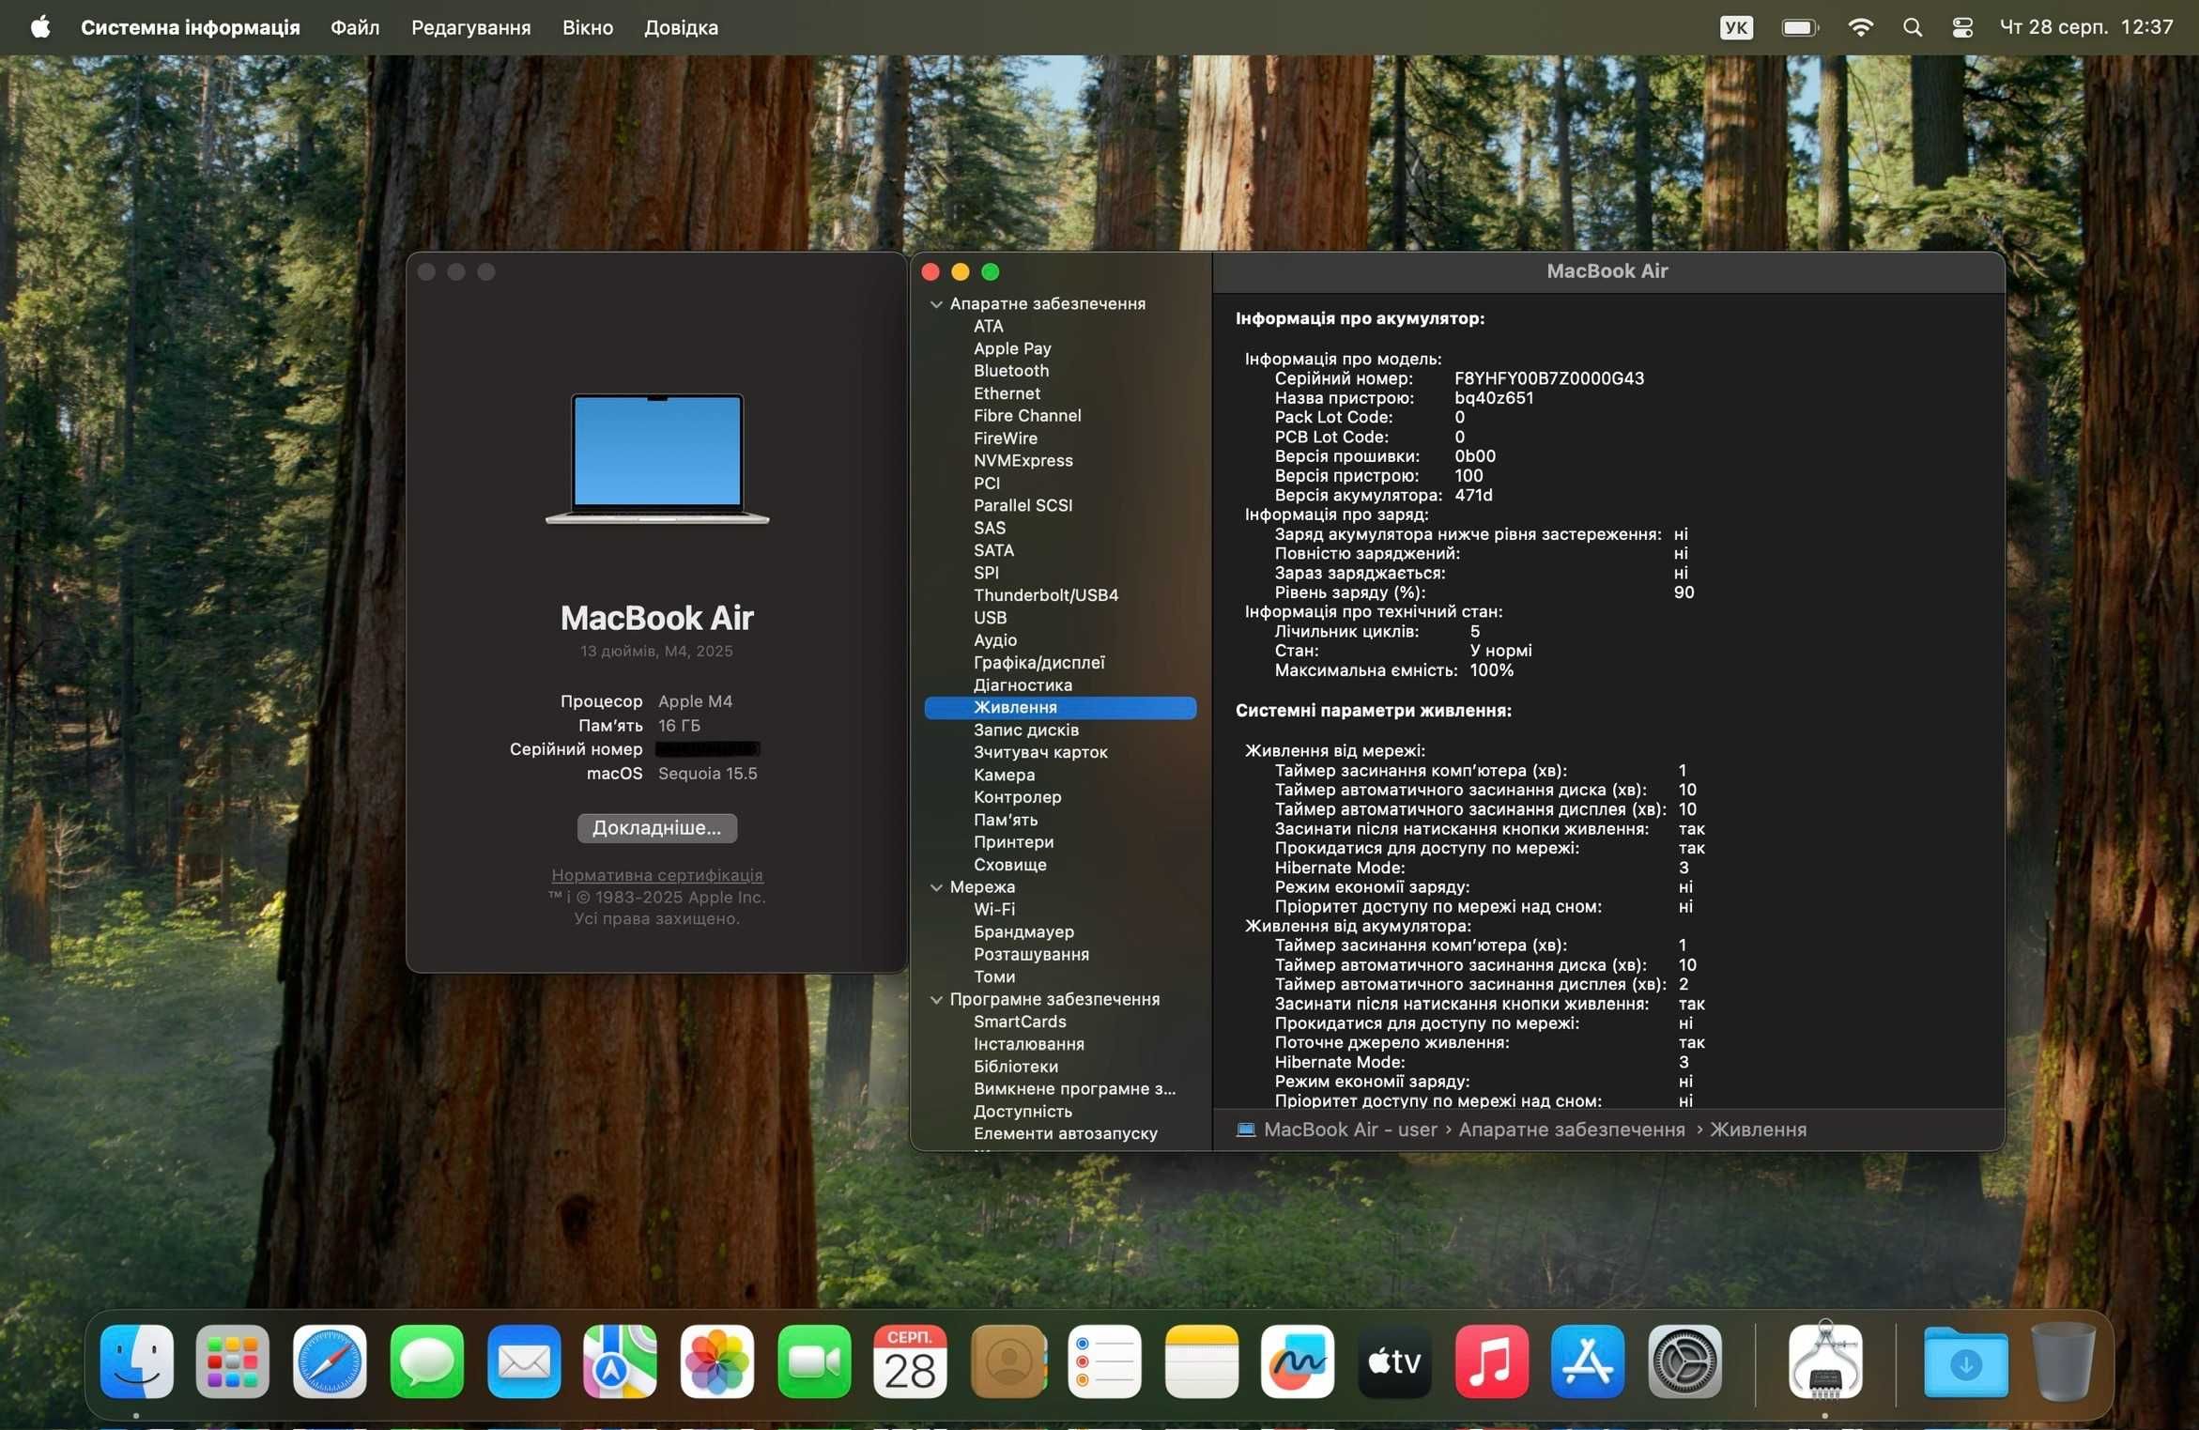Select Брандмауер in the sidebar
The width and height of the screenshot is (2199, 1430).
click(x=1023, y=932)
